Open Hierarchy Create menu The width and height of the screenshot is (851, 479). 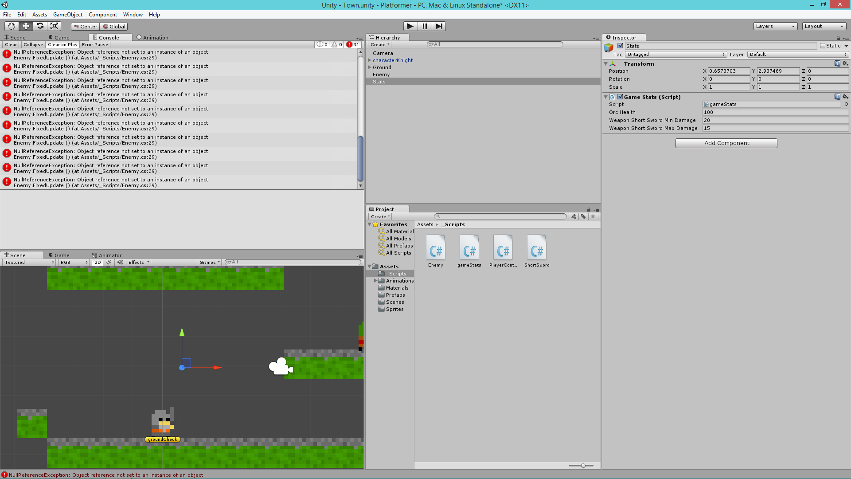point(380,44)
